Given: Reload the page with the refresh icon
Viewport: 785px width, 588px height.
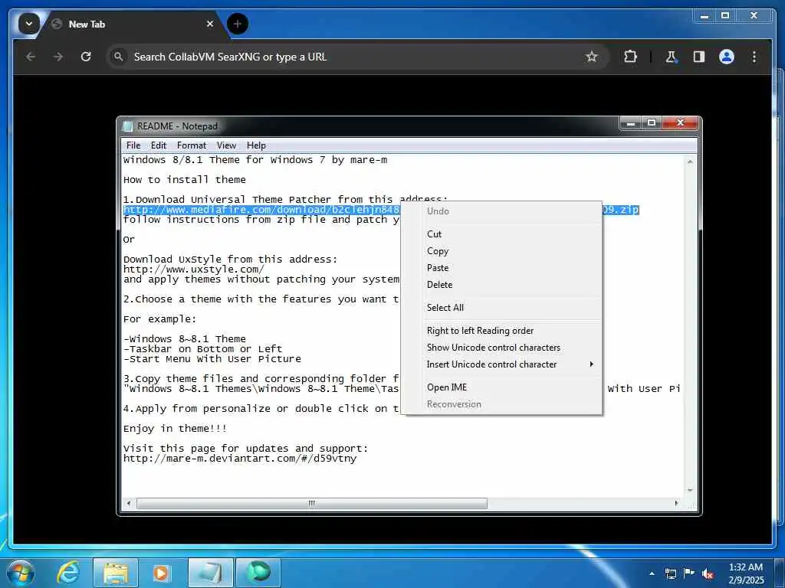Looking at the screenshot, I should (86, 57).
